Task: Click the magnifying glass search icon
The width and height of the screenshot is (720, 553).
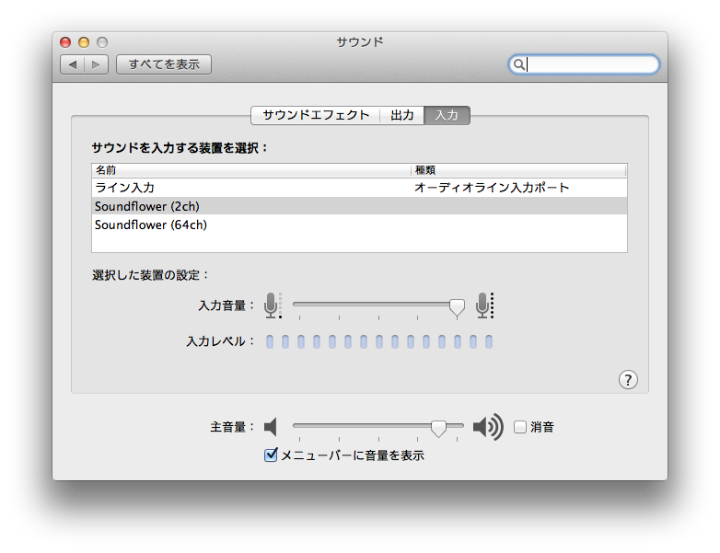Action: tap(518, 64)
